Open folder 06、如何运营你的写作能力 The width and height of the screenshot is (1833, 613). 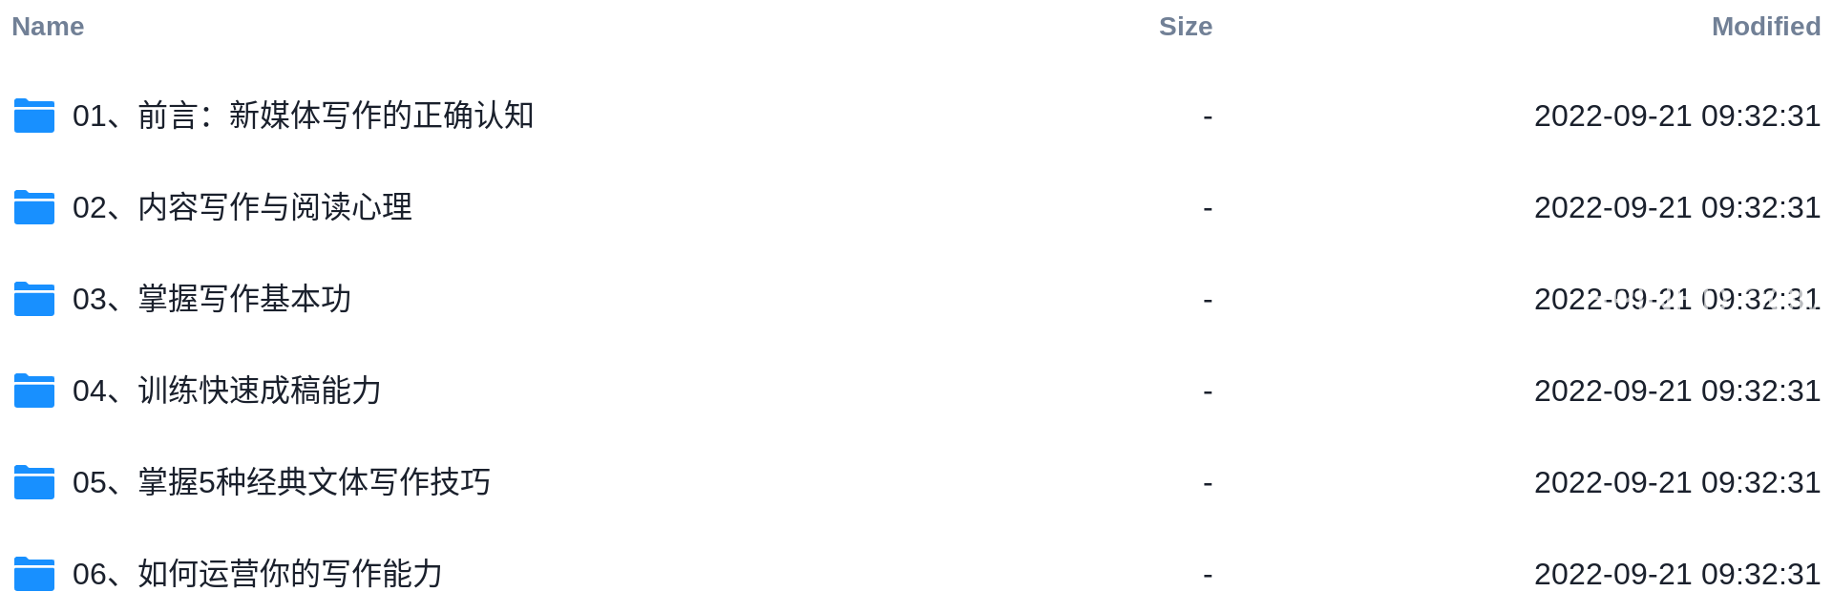pos(258,574)
